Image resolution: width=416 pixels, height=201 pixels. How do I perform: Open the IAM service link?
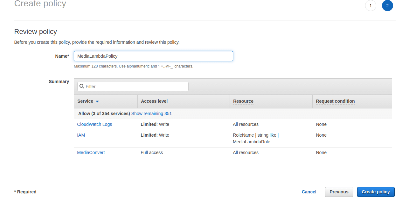[x=81, y=135]
